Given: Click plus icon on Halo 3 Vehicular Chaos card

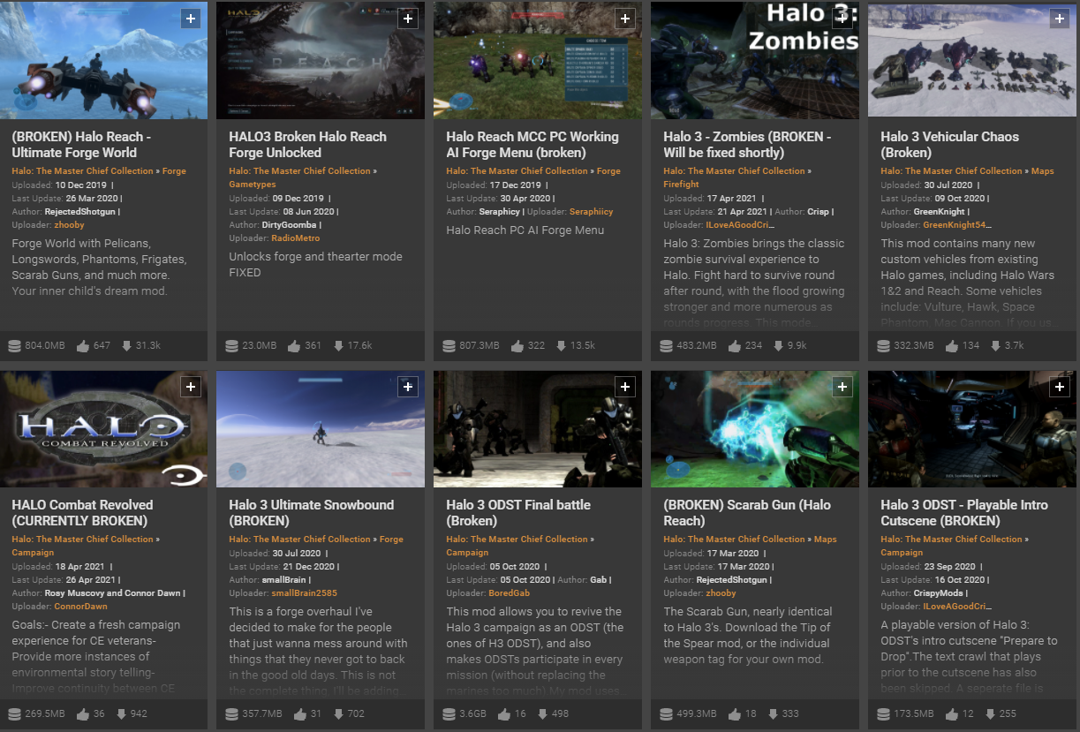Looking at the screenshot, I should (x=1059, y=19).
